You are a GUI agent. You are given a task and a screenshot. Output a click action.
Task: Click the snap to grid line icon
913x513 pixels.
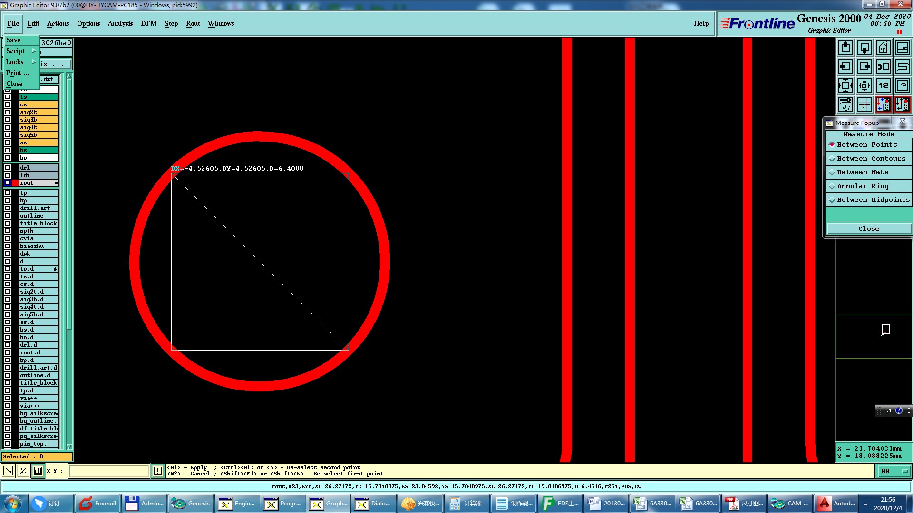864,104
